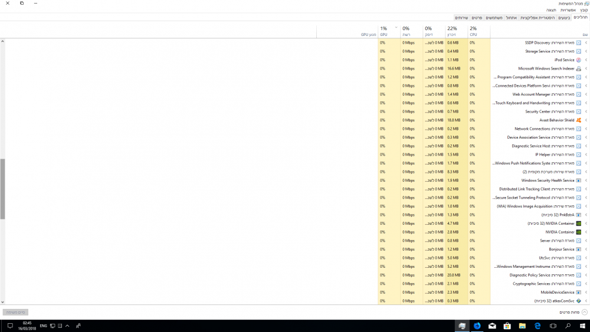Image resolution: width=590 pixels, height=332 pixels.
Task: Expand the Web Account Manager row
Action: point(586,94)
